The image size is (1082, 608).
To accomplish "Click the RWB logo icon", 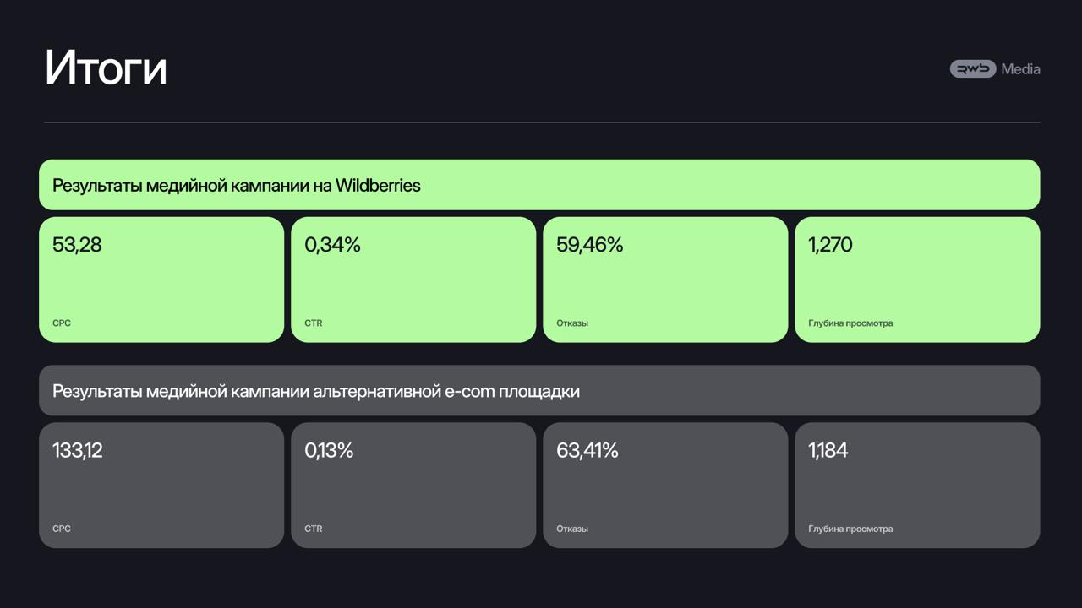I will [972, 69].
